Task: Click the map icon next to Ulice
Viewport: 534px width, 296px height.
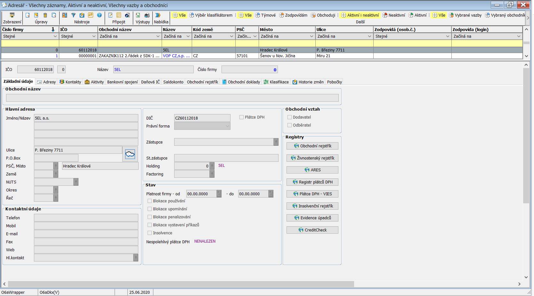Action: [130, 154]
